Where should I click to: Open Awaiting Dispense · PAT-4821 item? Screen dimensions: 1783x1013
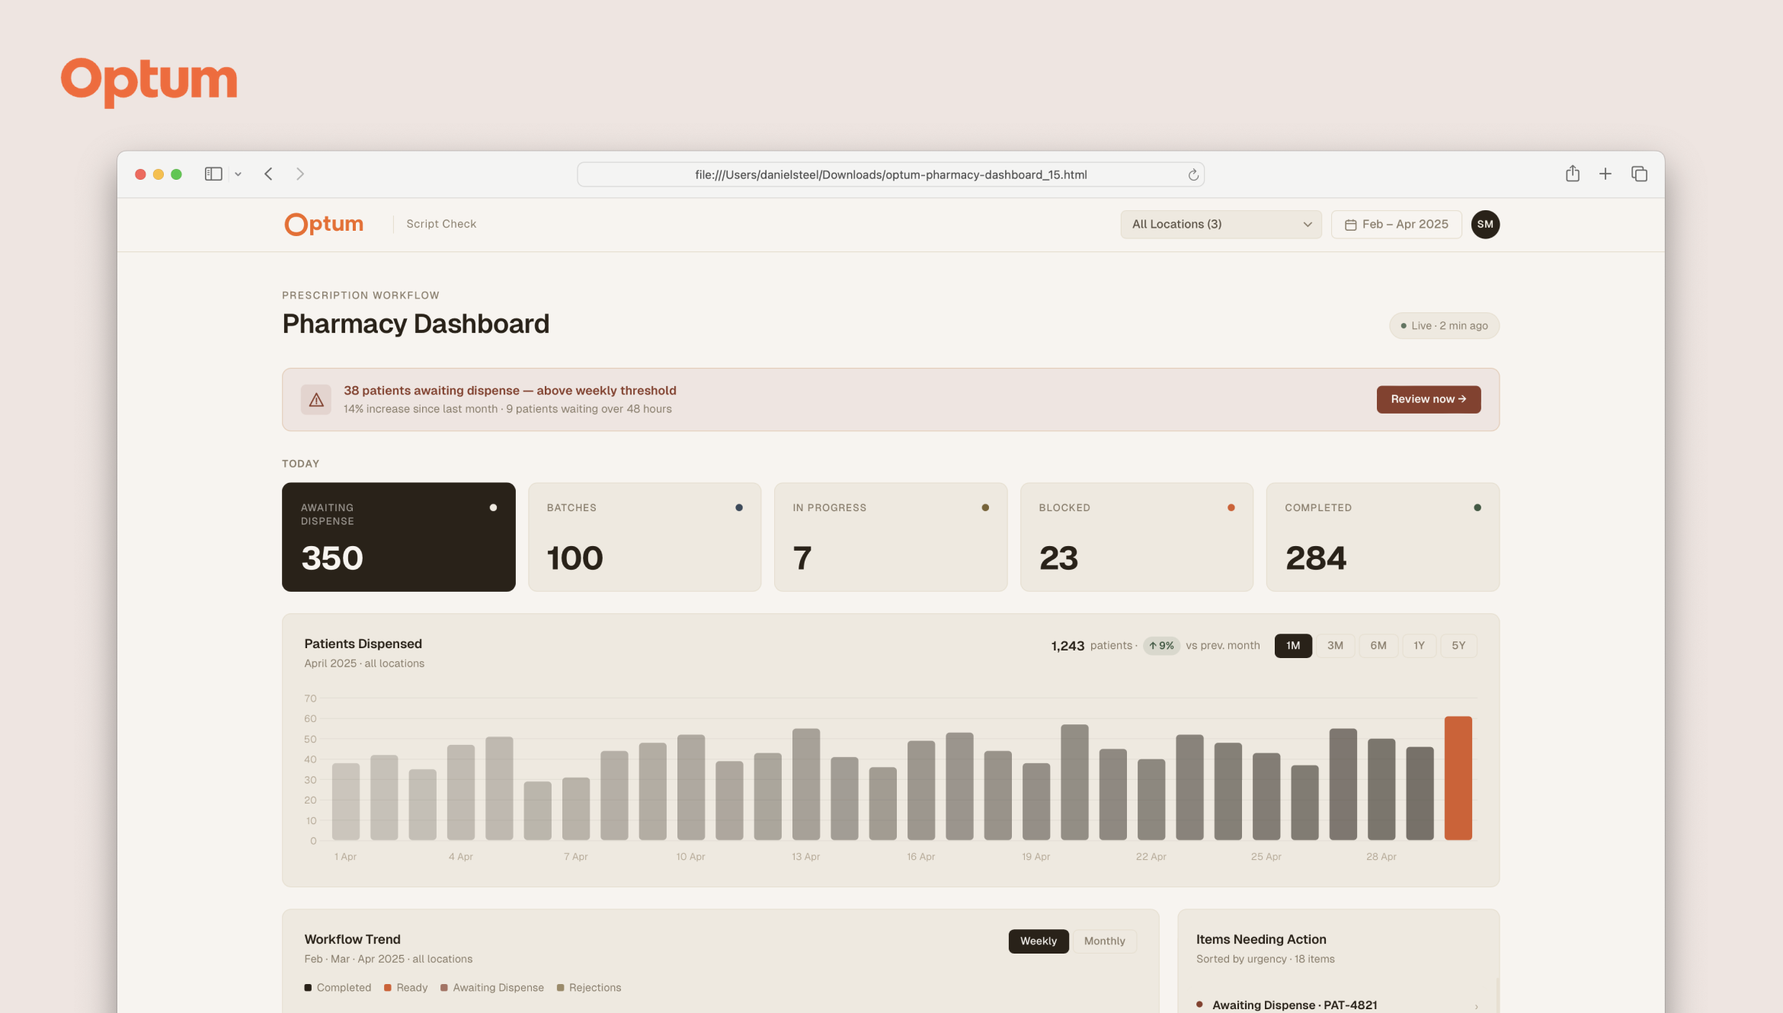click(x=1338, y=1005)
